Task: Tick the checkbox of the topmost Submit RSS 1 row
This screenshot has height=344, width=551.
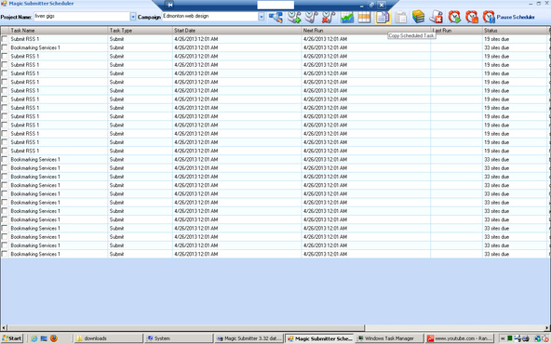Action: coord(5,39)
